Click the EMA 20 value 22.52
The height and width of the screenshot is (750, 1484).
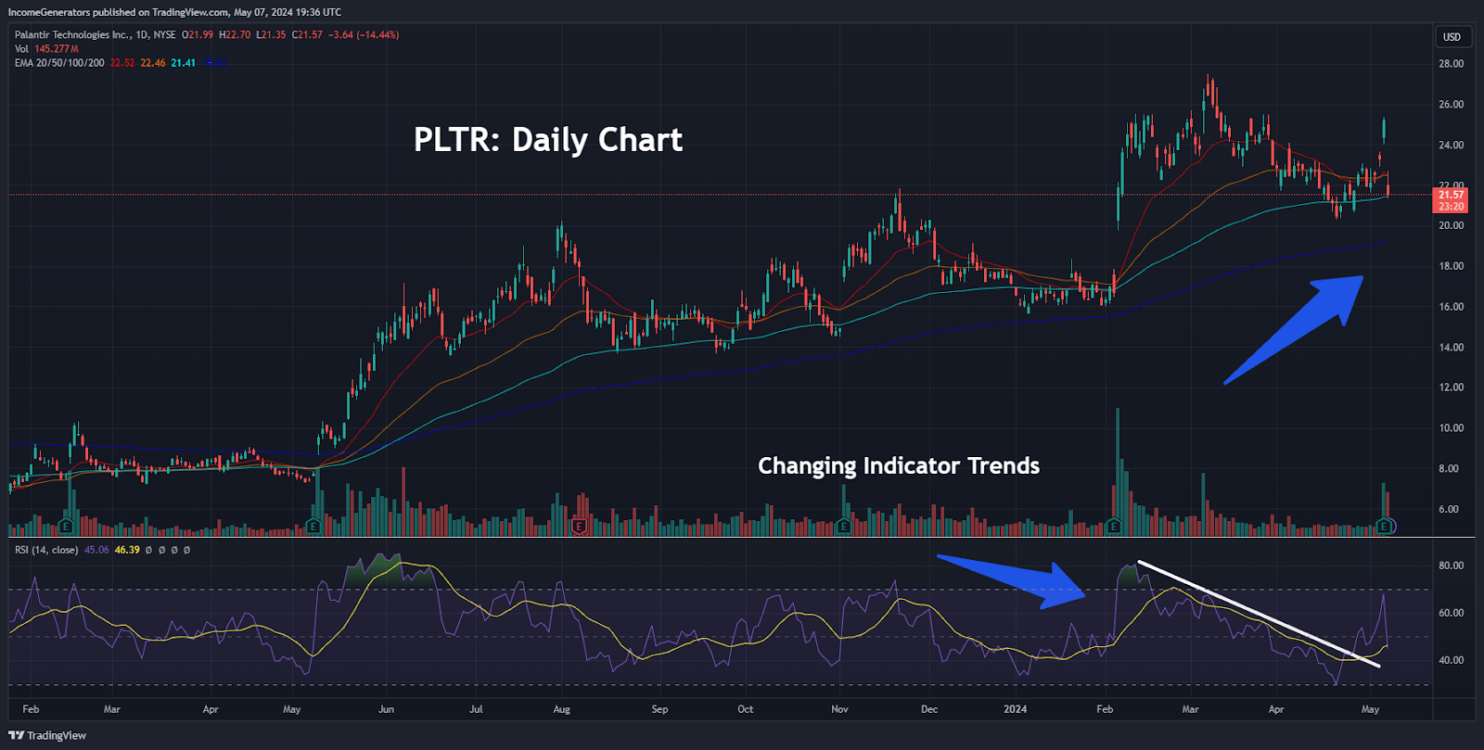(122, 63)
